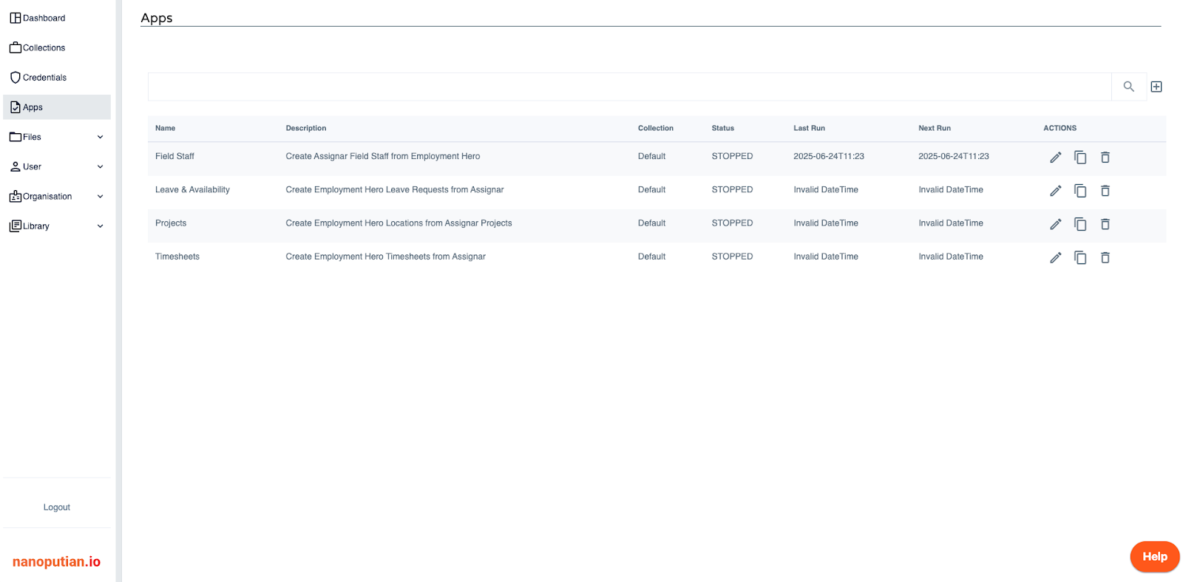Click the Dashboard sidebar icon
This screenshot has width=1183, height=582.
pyautogui.click(x=16, y=18)
